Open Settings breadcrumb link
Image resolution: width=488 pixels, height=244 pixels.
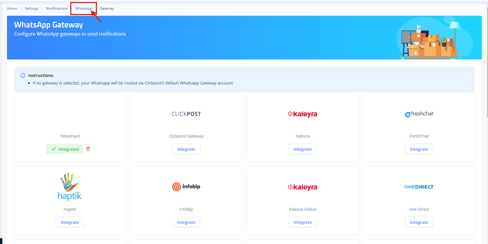[x=32, y=8]
